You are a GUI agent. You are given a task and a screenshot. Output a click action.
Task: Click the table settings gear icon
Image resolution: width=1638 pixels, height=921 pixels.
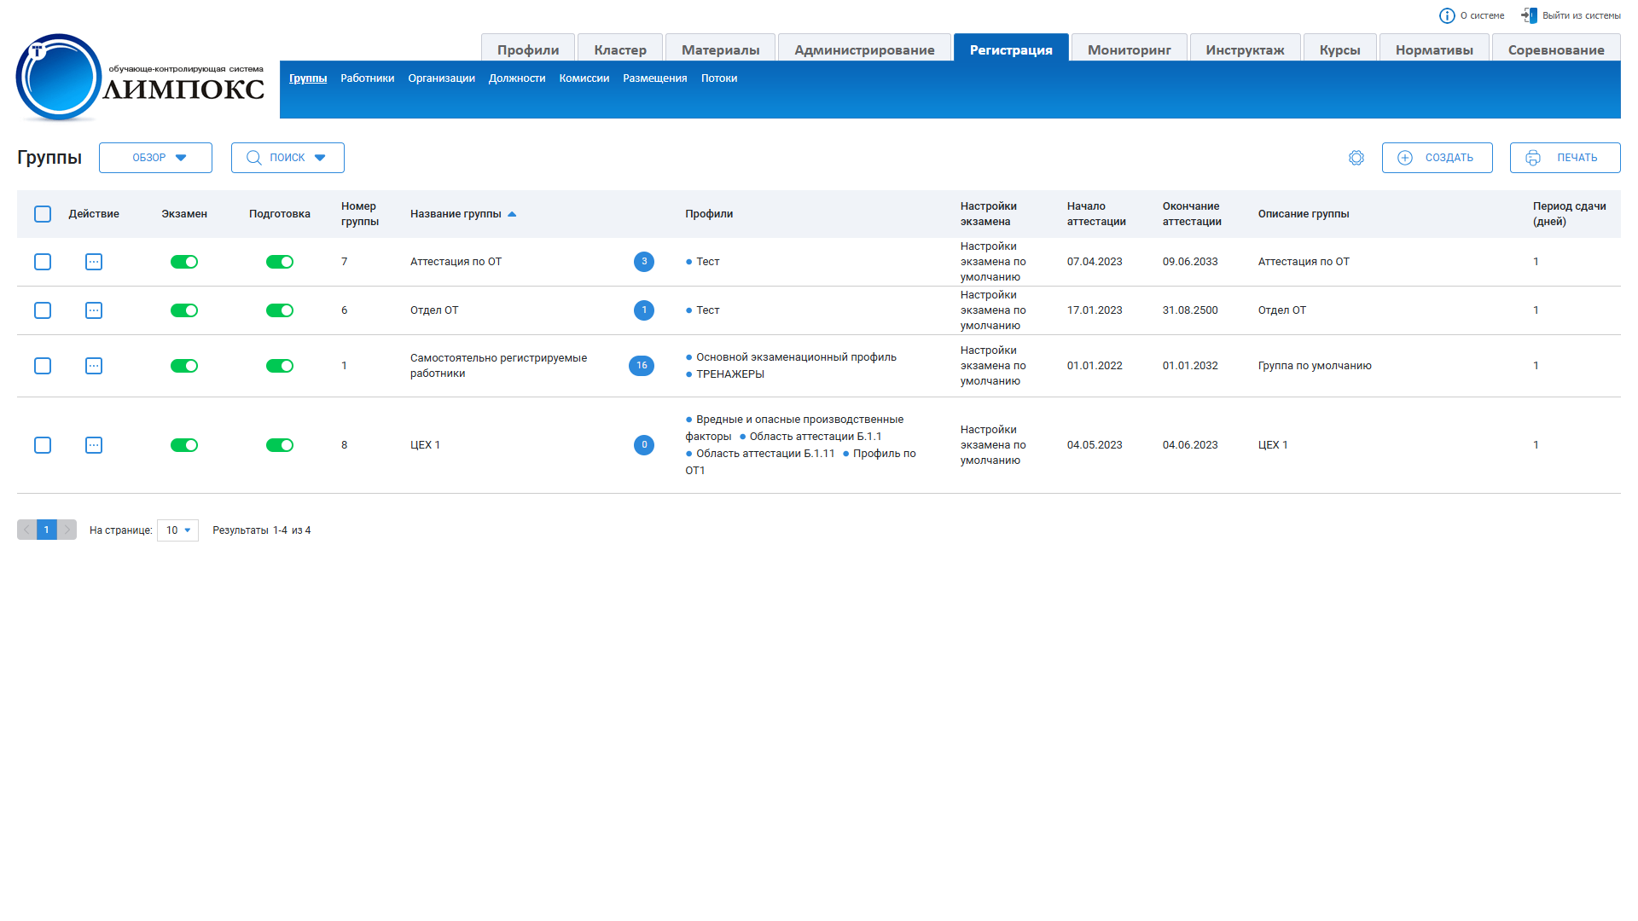(1356, 158)
